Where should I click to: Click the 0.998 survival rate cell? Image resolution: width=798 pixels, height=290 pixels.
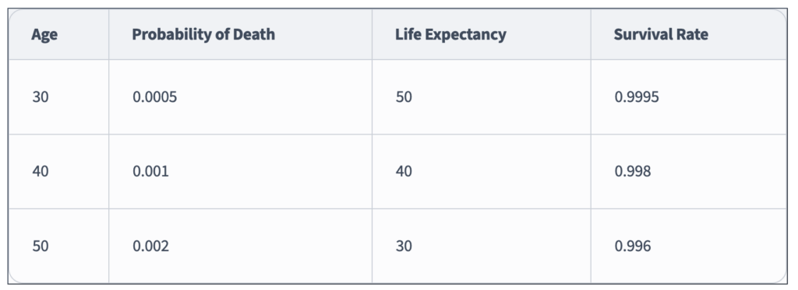tap(689, 172)
